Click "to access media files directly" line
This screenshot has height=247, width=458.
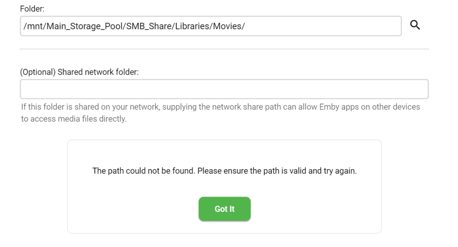click(74, 119)
